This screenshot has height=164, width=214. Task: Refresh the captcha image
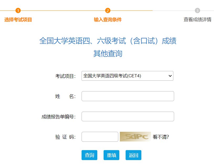point(135,137)
